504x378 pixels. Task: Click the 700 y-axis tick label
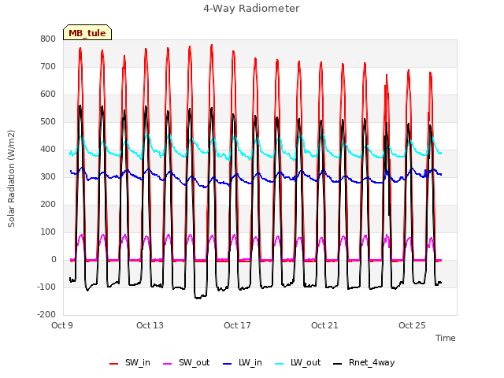click(x=48, y=66)
